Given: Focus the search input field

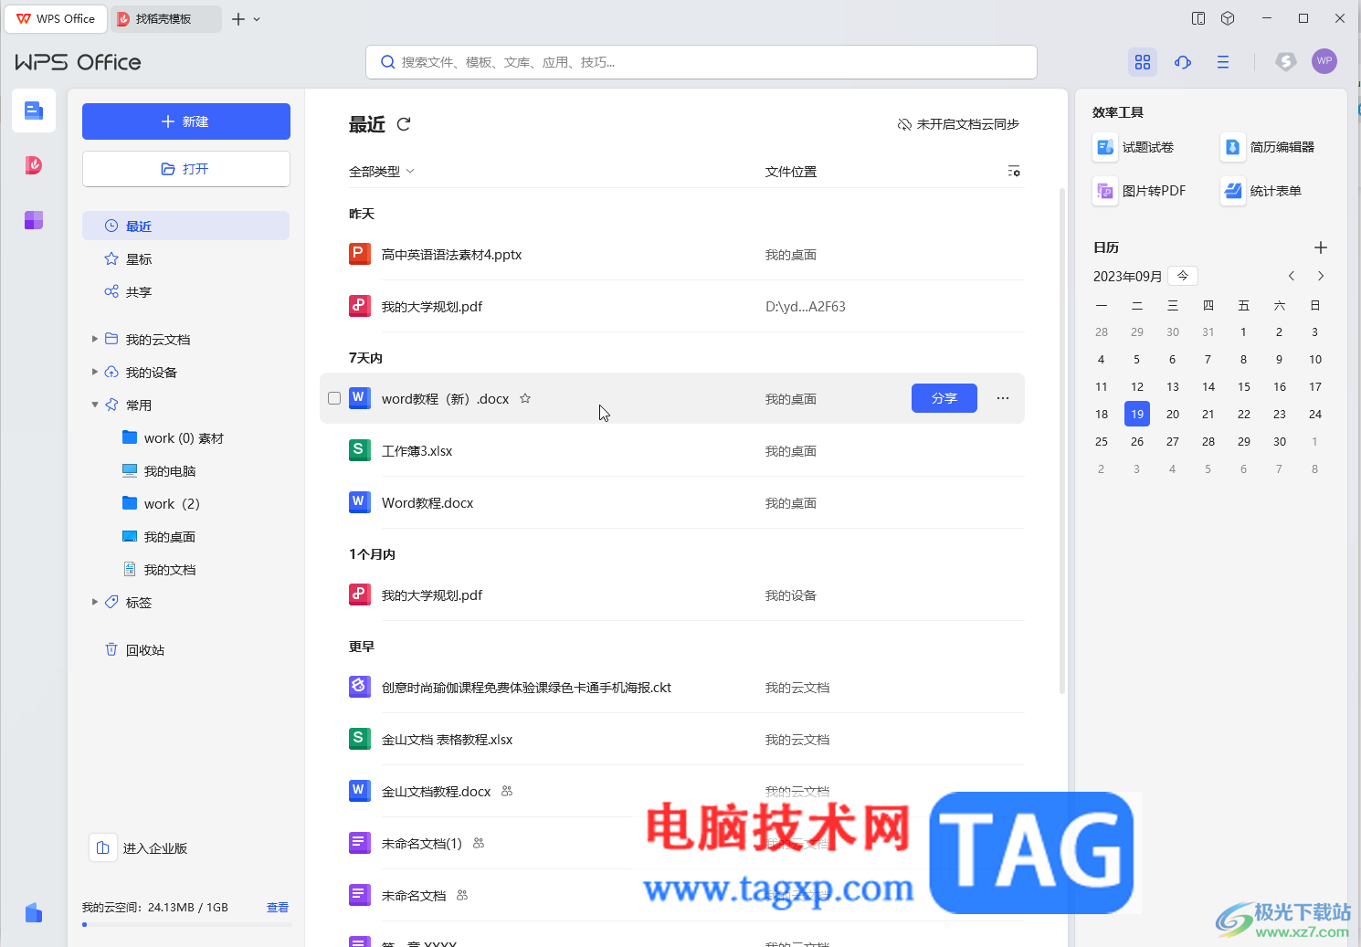Looking at the screenshot, I should pos(702,62).
